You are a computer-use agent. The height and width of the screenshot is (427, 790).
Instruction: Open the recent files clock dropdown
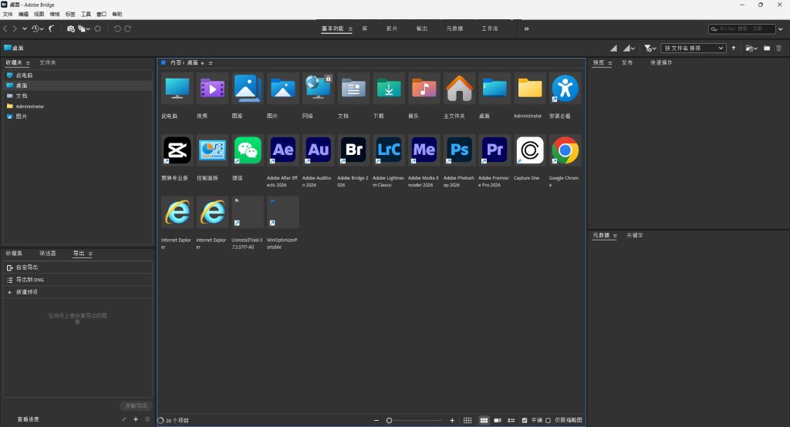click(x=37, y=29)
